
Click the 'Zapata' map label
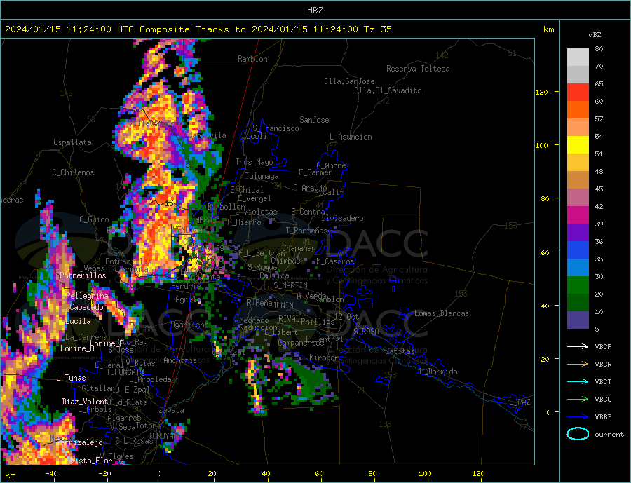[172, 410]
